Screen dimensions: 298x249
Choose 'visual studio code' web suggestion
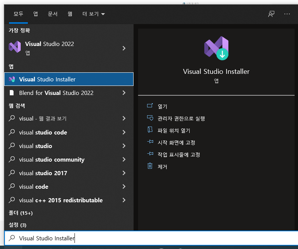point(69,132)
